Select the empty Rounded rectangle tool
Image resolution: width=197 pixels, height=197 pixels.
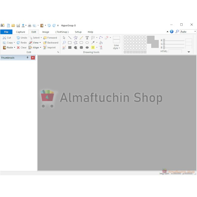[x=81, y=42]
